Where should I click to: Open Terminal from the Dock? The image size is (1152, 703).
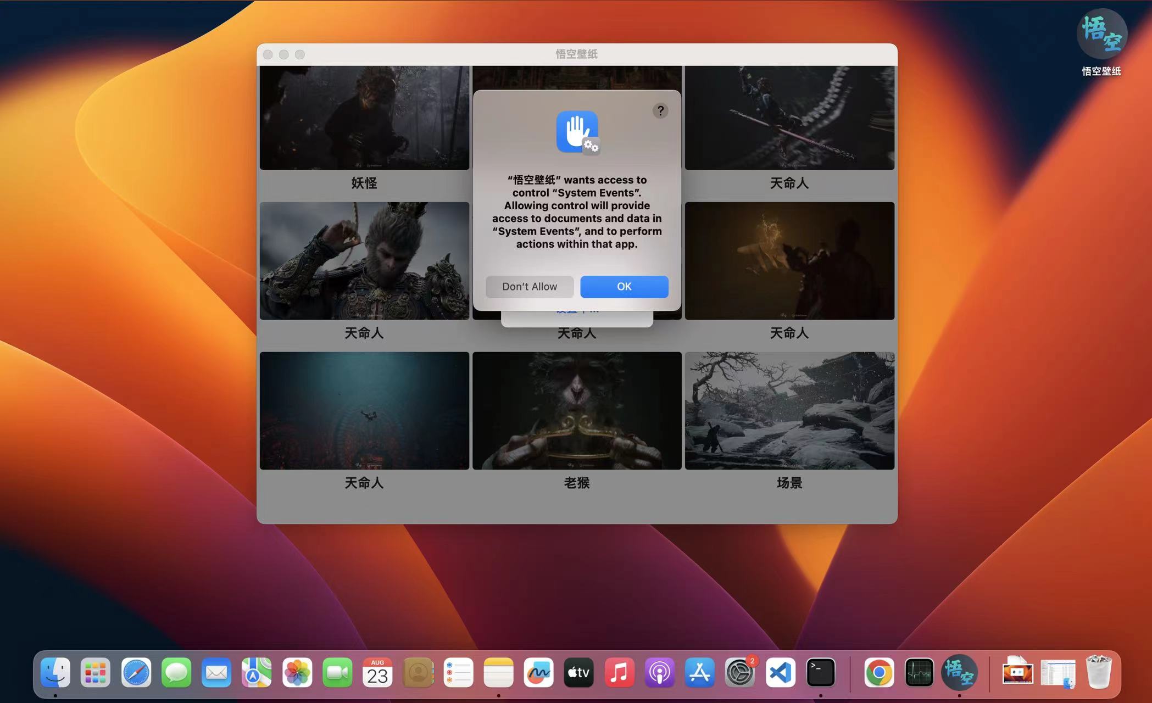[x=820, y=673]
